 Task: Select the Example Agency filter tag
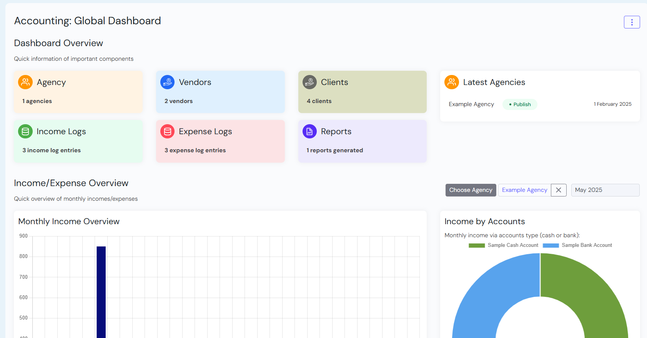coord(524,190)
